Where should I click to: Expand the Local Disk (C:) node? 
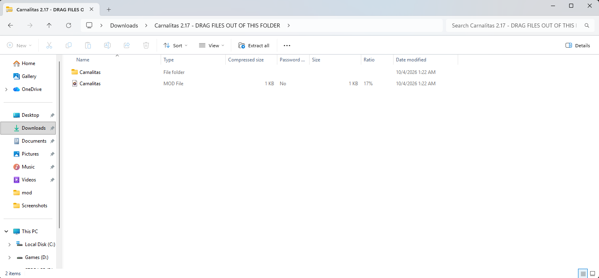(x=10, y=244)
